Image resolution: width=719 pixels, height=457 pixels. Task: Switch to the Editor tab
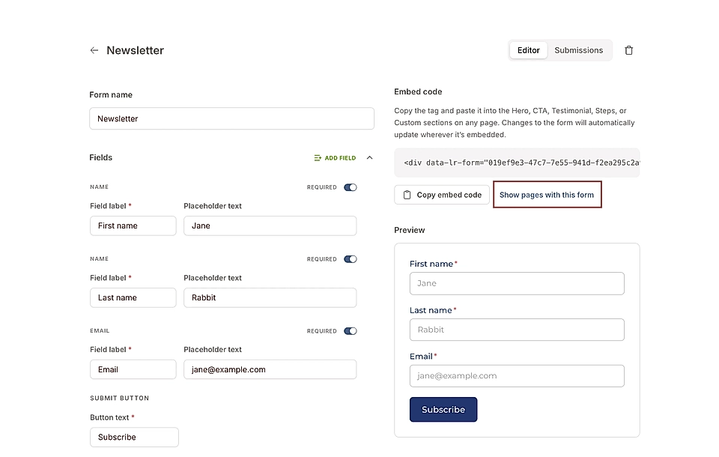(x=528, y=50)
